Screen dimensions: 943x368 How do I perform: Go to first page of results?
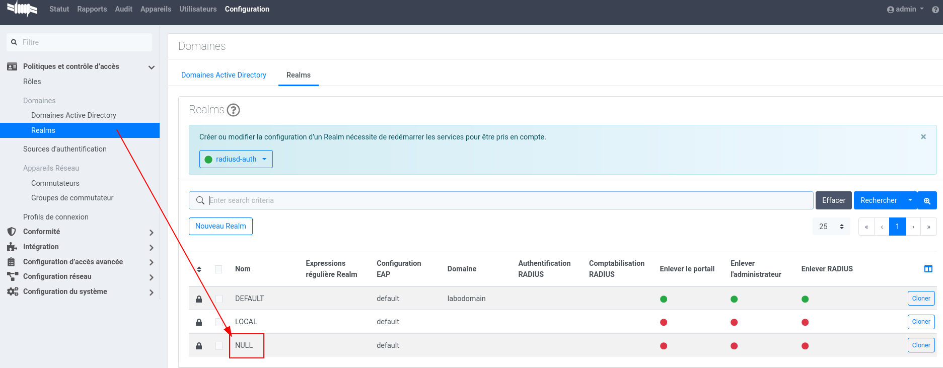[866, 227]
